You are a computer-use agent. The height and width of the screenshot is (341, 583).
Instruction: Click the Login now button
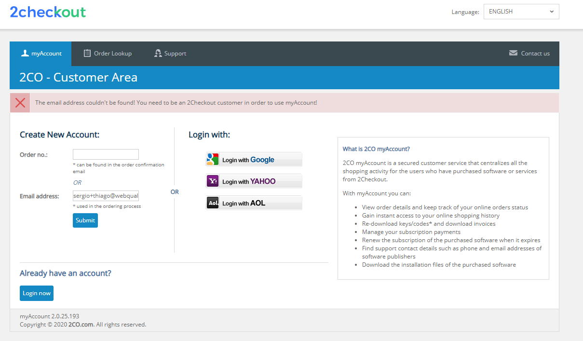tap(37, 293)
